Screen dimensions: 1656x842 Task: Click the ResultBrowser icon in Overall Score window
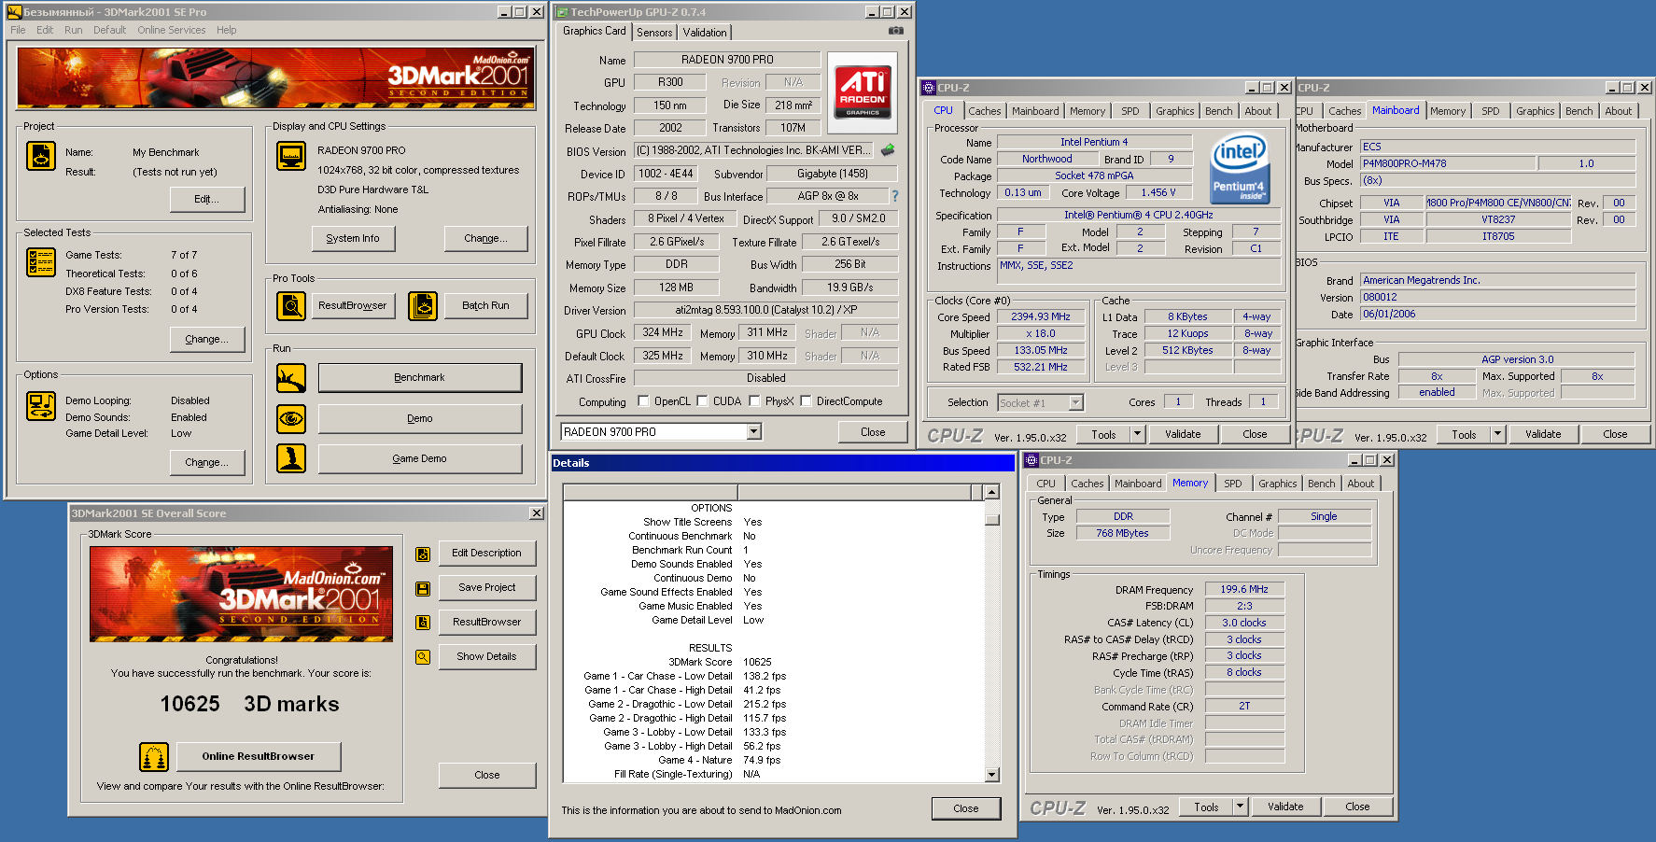(423, 623)
